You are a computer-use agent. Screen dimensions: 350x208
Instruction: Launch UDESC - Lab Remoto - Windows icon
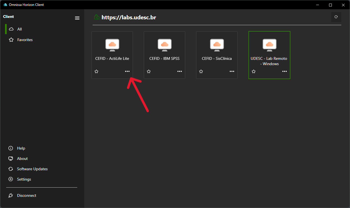(269, 45)
